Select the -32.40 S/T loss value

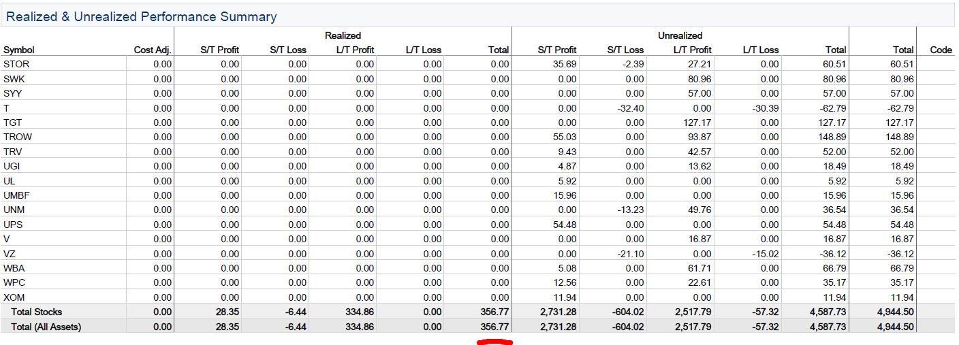click(x=629, y=108)
